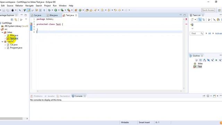Go to Previous Annotation icon
Screen dimensions: 222x125
[109, 10]
